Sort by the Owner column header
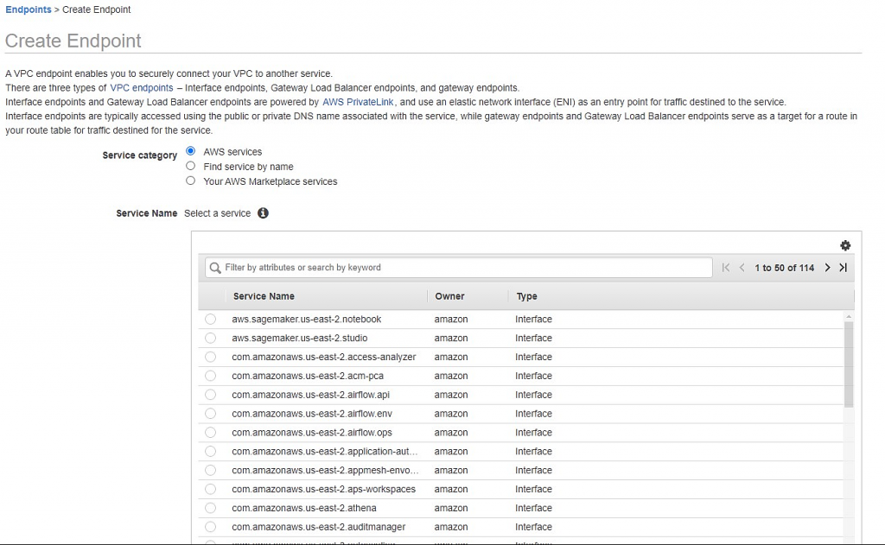Image resolution: width=885 pixels, height=545 pixels. tap(449, 296)
